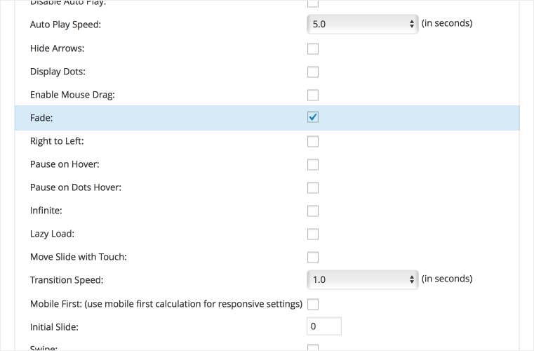Viewport: 534px width, 351px height.
Task: Open the Transition Speed dropdown
Action: (362, 279)
